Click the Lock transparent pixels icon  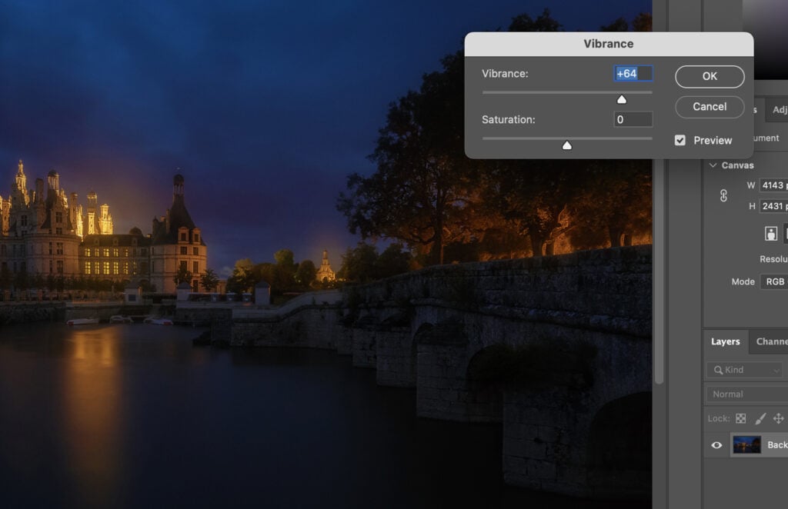click(740, 419)
